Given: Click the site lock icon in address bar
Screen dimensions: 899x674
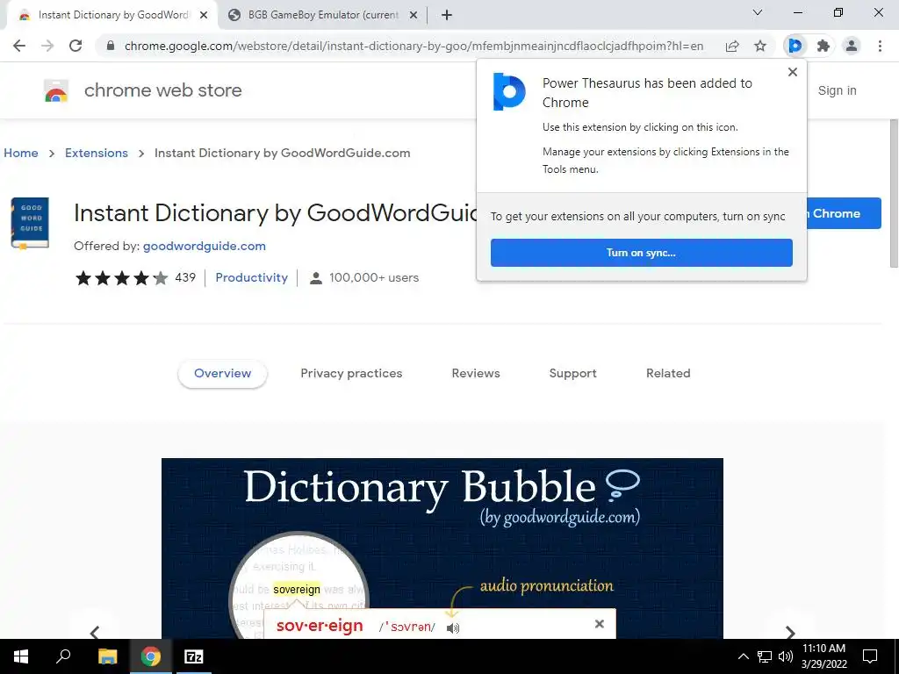Looking at the screenshot, I should click(111, 46).
